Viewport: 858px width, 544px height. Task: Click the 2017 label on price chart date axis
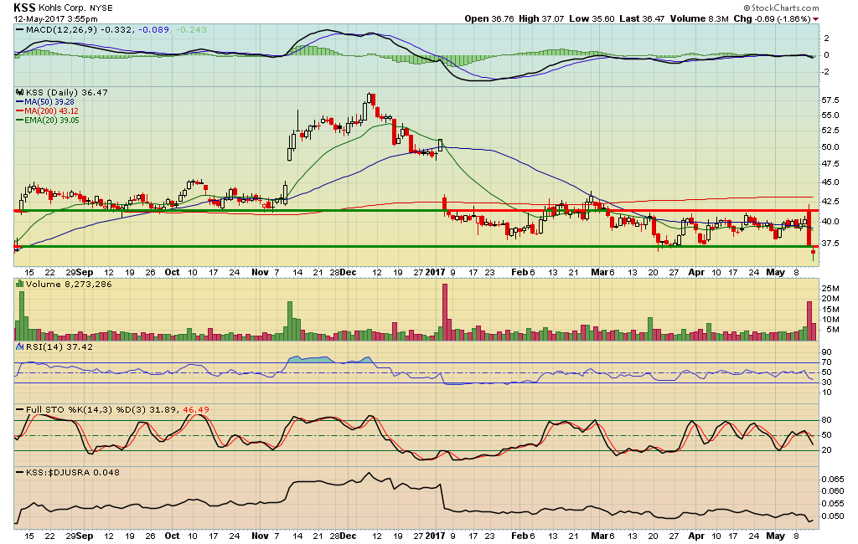point(436,272)
